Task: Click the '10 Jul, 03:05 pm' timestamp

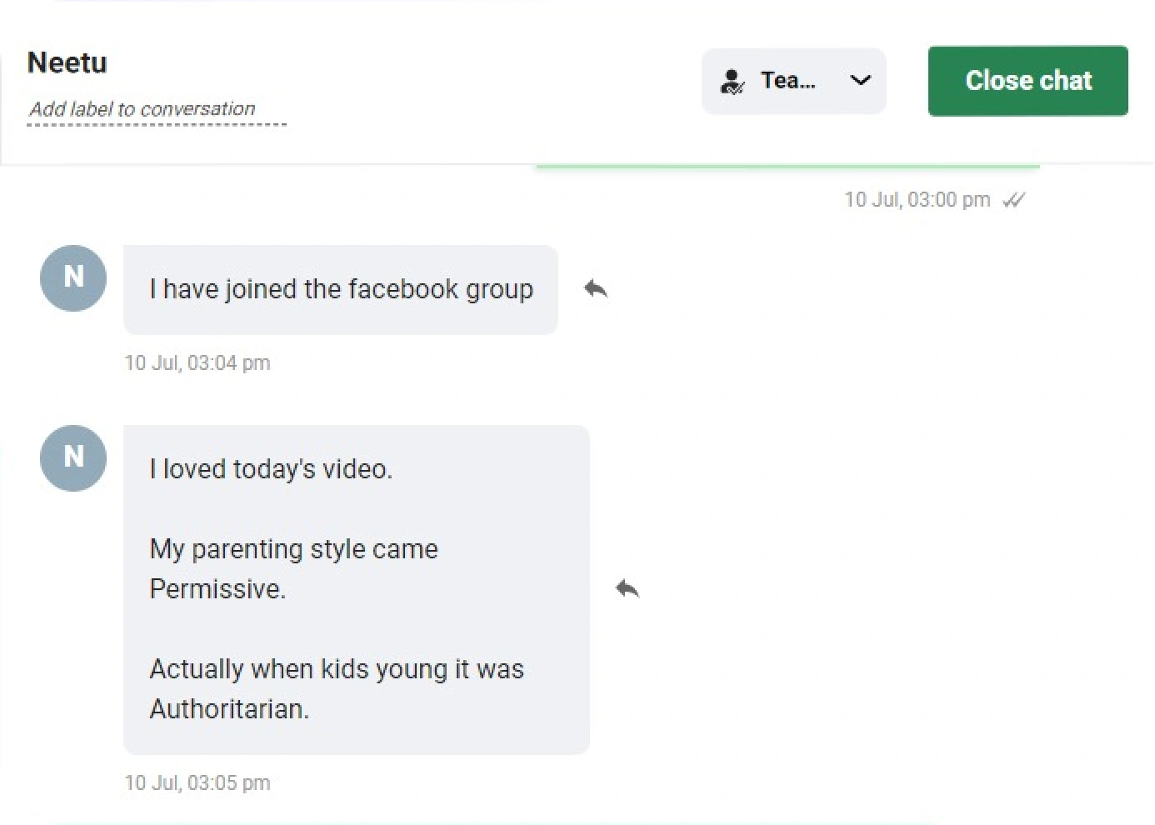Action: [197, 783]
